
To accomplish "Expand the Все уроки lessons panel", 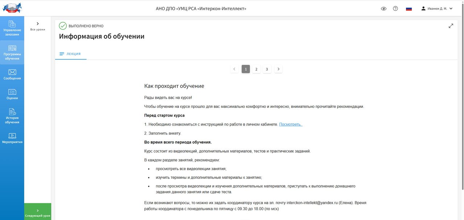I will coord(38,26).
